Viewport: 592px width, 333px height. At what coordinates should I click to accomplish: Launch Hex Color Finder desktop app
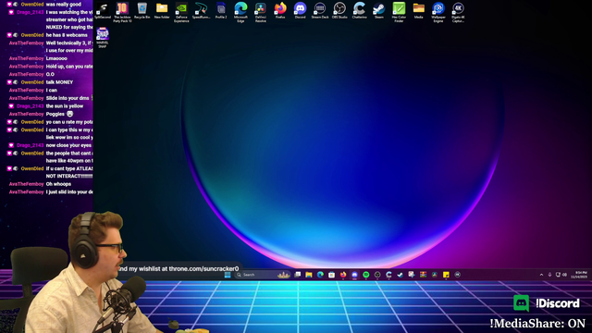tap(399, 12)
